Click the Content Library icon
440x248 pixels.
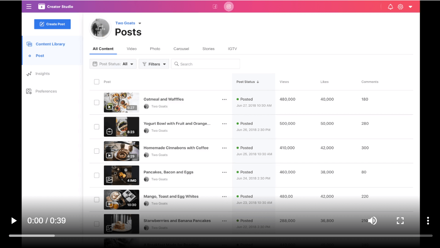pyautogui.click(x=29, y=44)
